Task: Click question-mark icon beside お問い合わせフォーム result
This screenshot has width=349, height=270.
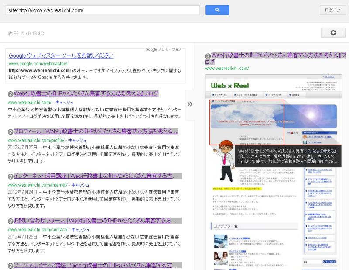Action: [10, 221]
